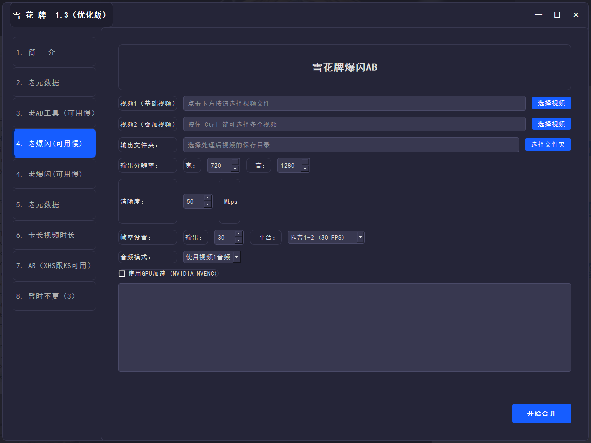Screen dimensions: 591x443
Task: Select the 简介 sidebar item
Action: [54, 52]
